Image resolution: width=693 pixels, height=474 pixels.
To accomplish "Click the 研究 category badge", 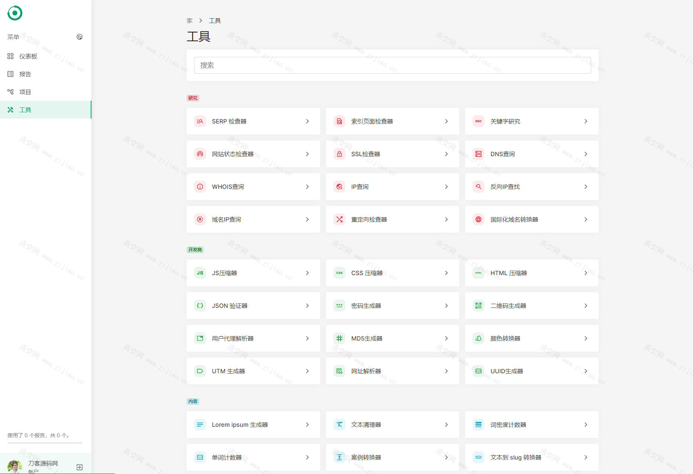I will [193, 98].
